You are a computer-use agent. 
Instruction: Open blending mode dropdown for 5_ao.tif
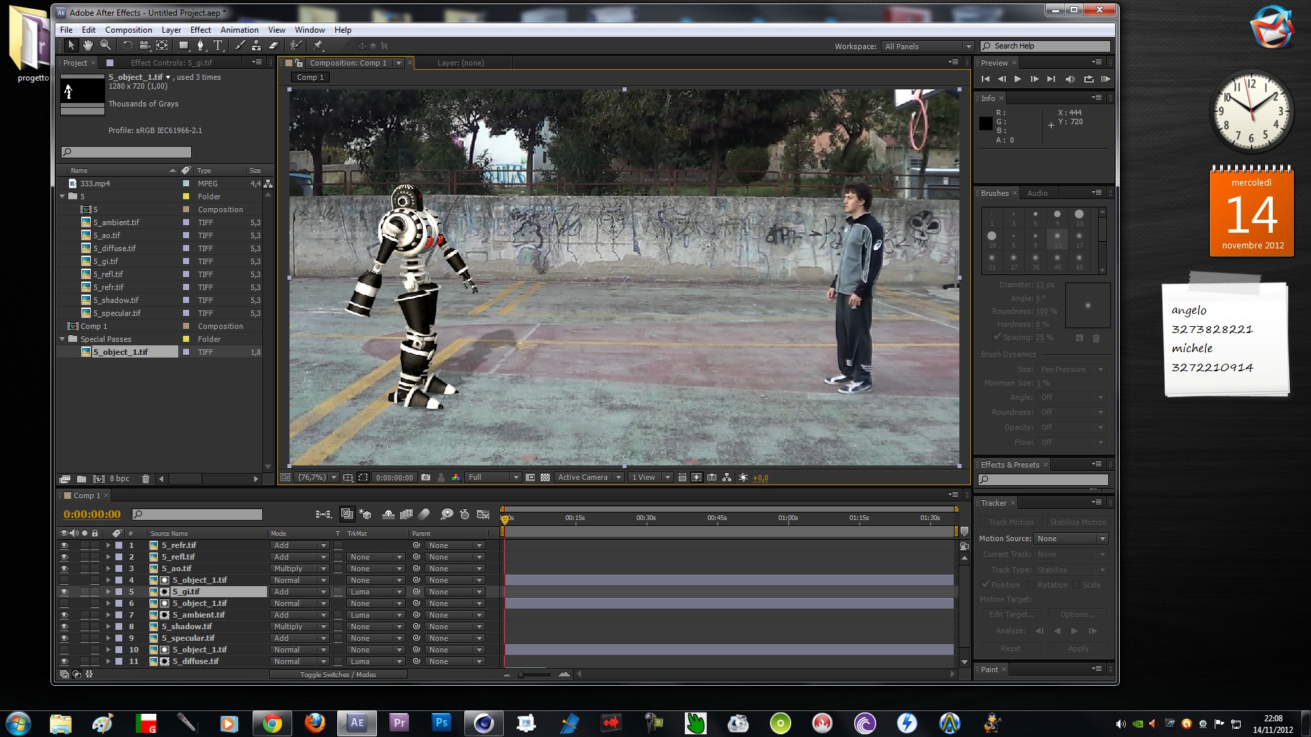tap(299, 568)
